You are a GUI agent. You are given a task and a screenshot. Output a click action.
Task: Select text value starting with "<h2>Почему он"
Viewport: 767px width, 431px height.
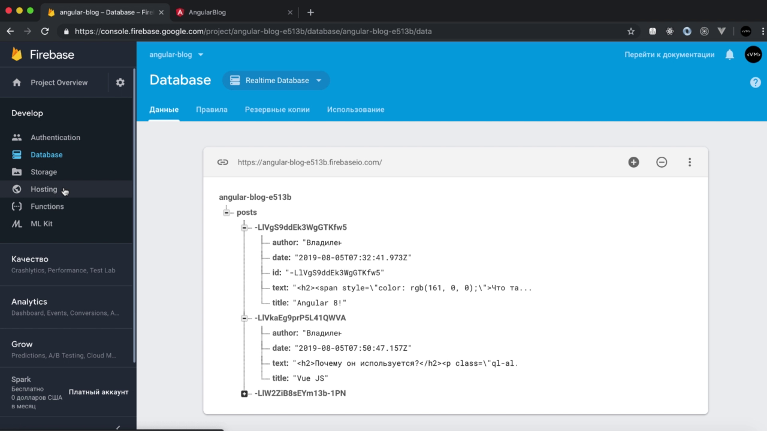pos(404,363)
